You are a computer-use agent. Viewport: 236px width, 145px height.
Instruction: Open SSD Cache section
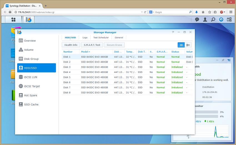coord(36,105)
